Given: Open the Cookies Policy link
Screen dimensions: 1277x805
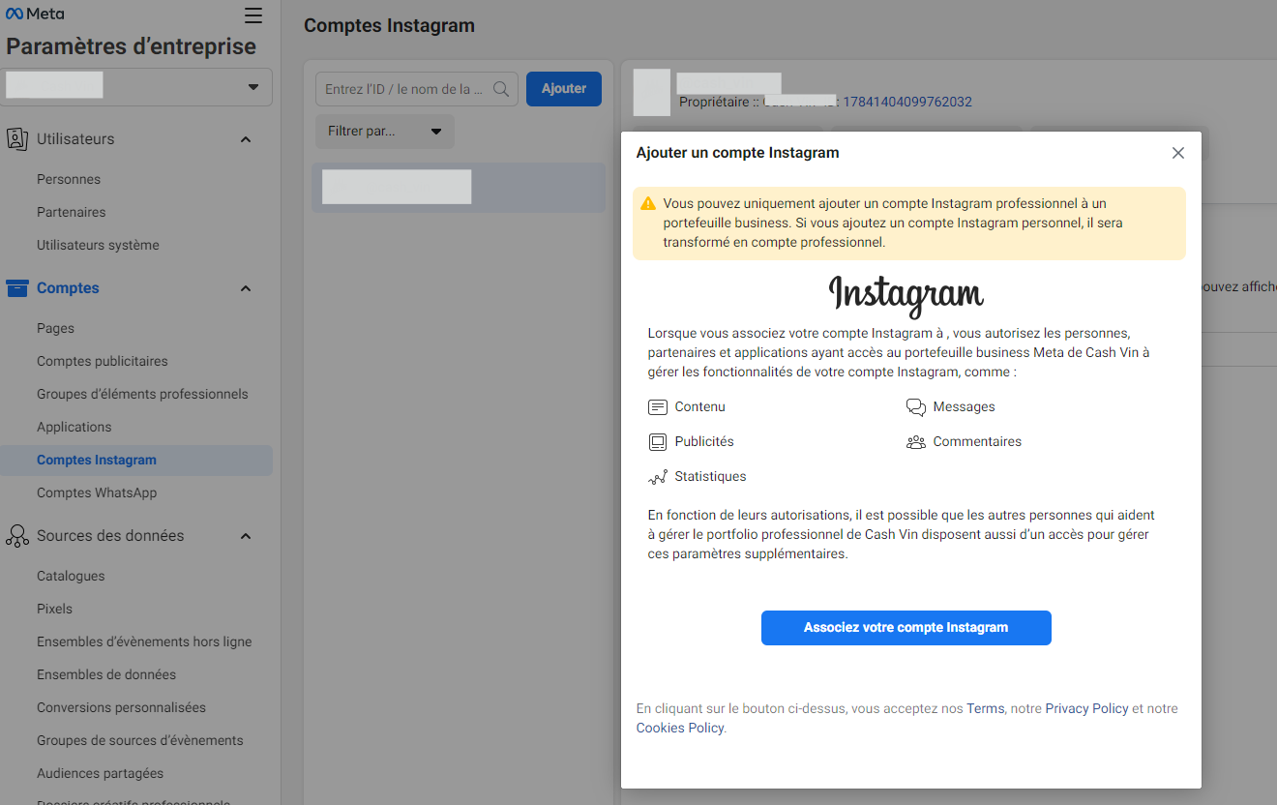Looking at the screenshot, I should (x=680, y=728).
